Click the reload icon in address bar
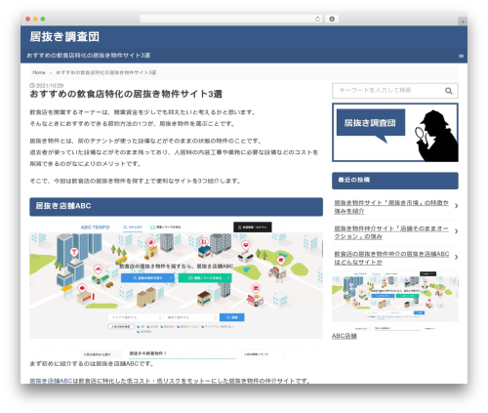 [x=317, y=20]
